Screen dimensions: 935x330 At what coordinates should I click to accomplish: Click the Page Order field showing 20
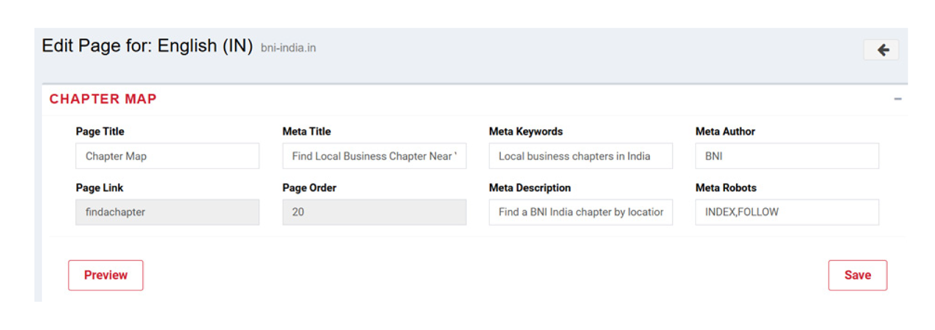[374, 212]
